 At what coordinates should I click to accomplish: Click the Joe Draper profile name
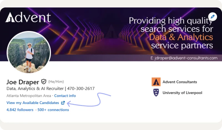point(23,82)
